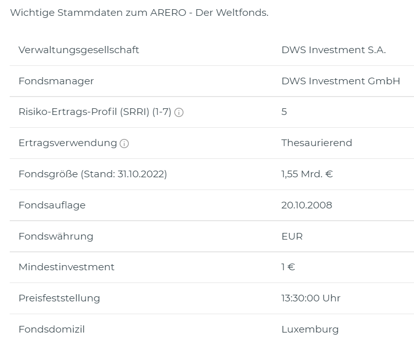The image size is (414, 354).
Task: Click the info icon beside Risiko-Ertrags-Profil (SRRI)
Action: [x=179, y=112]
